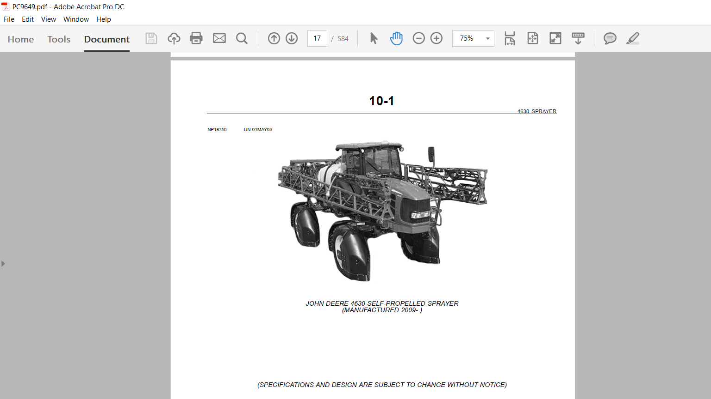Click the page number field showing 17

pyautogui.click(x=317, y=38)
